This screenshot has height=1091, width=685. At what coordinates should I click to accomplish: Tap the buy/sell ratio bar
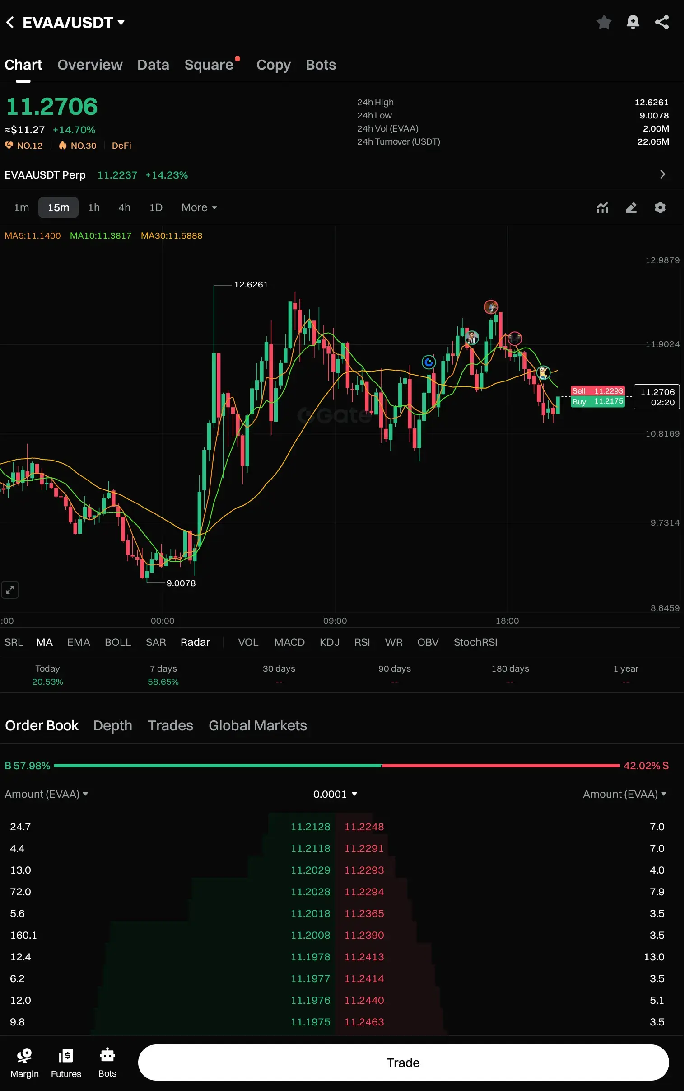click(x=336, y=766)
